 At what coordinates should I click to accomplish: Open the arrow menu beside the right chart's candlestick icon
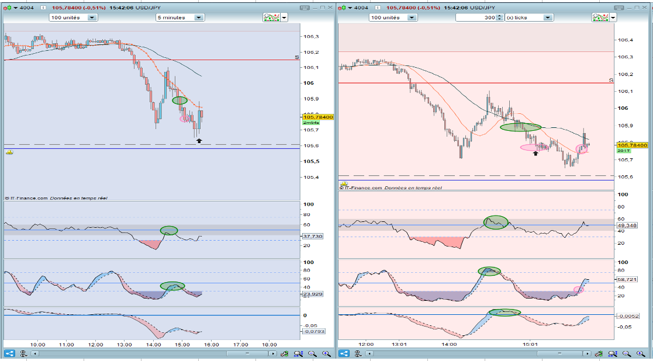tap(350, 8)
